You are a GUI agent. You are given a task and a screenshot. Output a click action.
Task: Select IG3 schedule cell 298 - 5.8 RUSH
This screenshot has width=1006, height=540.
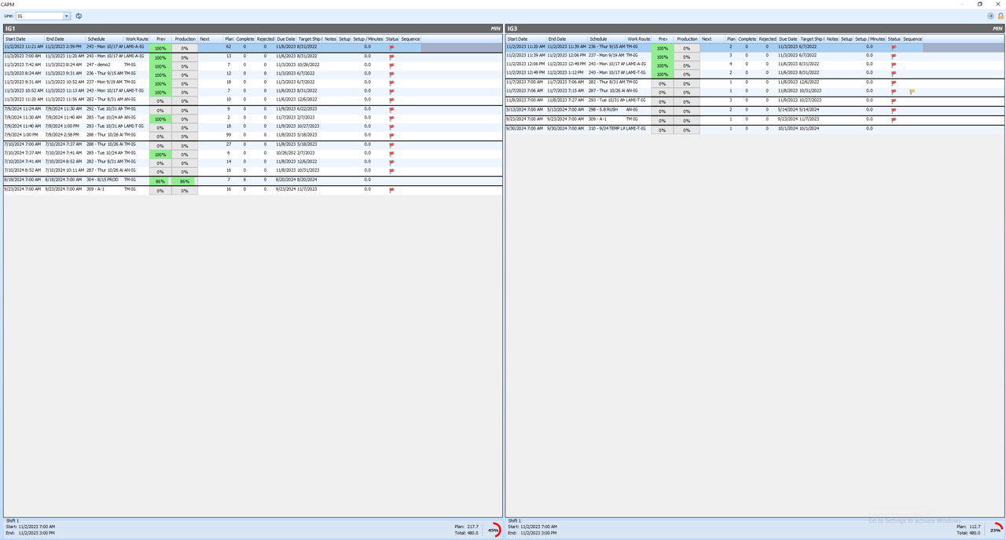click(607, 110)
